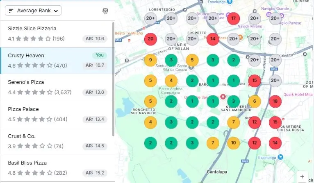
Task: Open the gear settings icon
Action: (105, 11)
